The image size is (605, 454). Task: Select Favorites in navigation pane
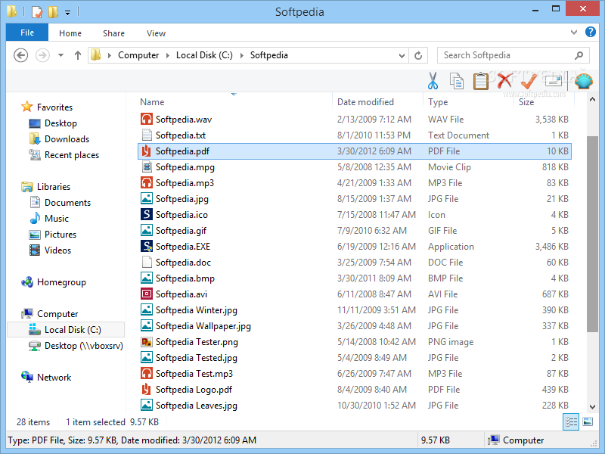click(54, 107)
